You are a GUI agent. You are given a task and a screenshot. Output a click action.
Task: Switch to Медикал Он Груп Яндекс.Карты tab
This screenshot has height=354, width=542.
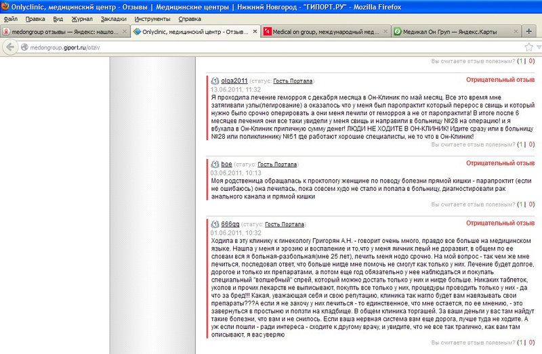click(x=456, y=31)
